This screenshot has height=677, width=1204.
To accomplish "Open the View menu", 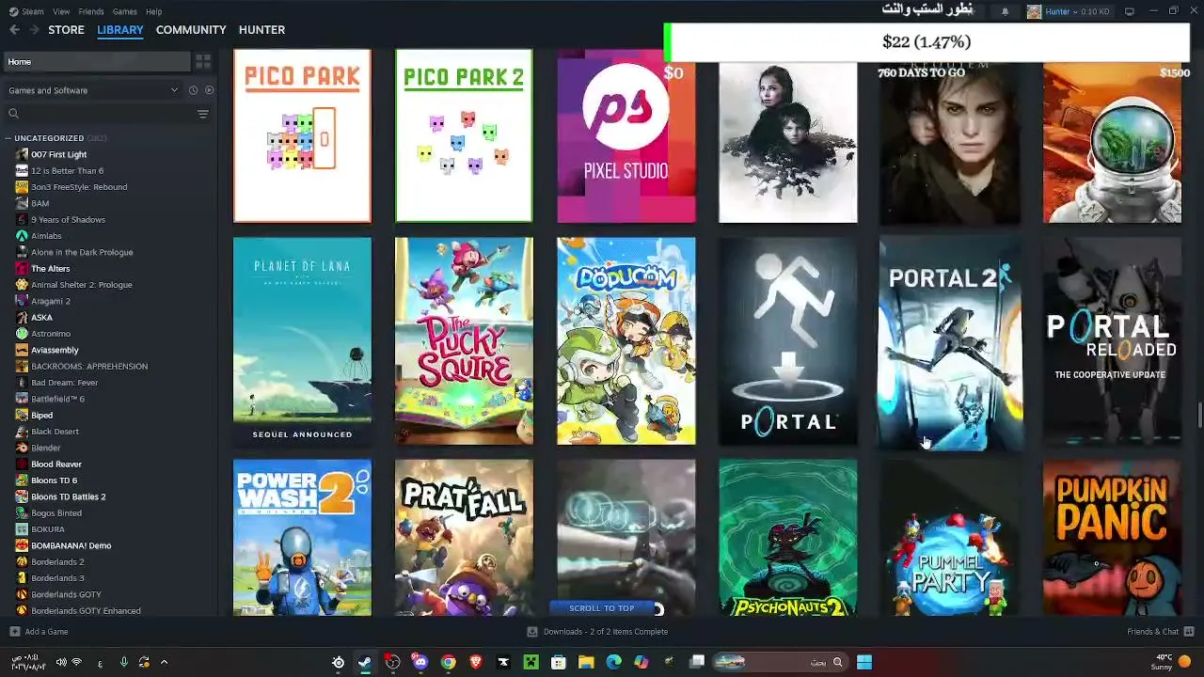I will pyautogui.click(x=61, y=11).
